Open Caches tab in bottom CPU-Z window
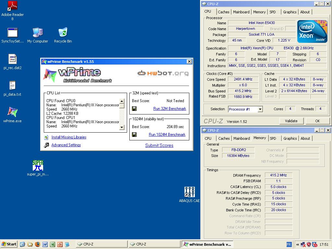The width and height of the screenshot is (332, 249). point(224,138)
